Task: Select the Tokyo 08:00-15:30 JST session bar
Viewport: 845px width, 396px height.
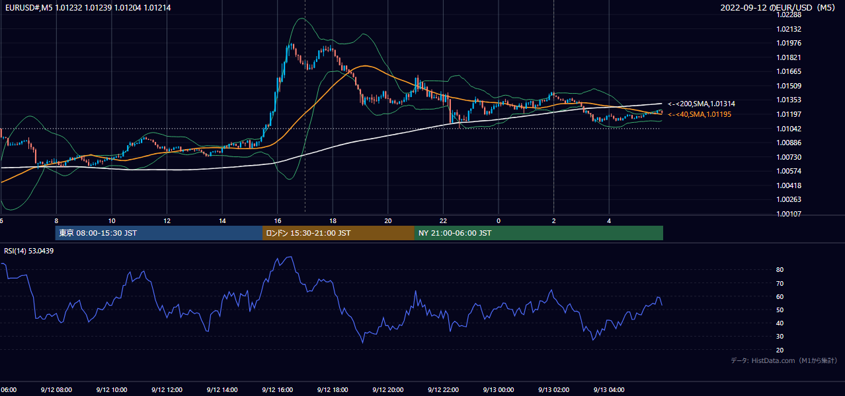Action: pos(159,233)
